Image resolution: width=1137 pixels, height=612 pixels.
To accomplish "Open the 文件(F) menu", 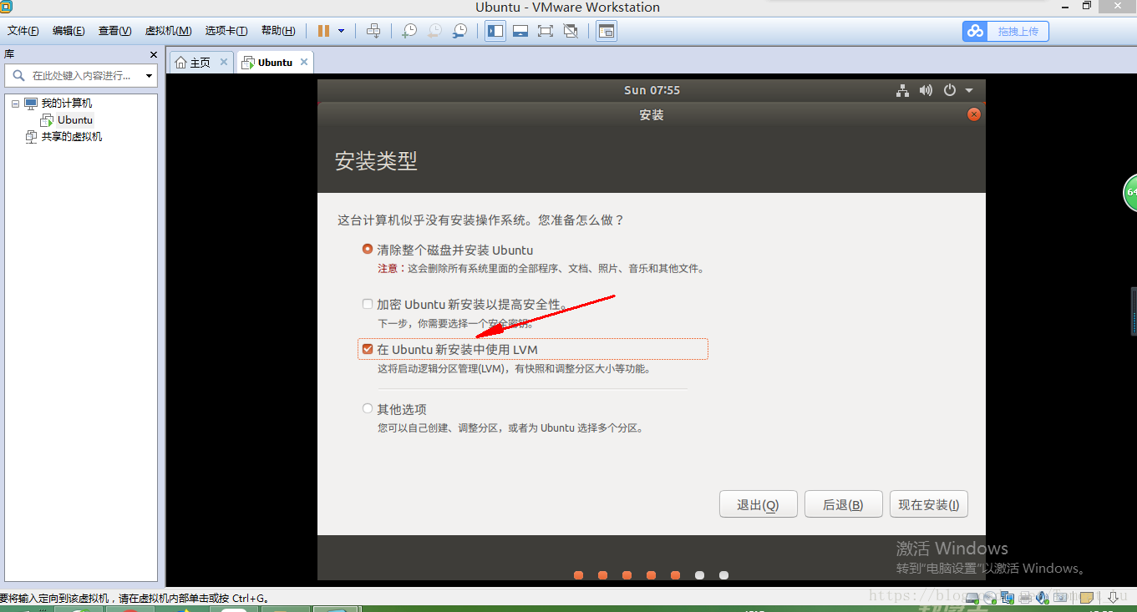I will click(x=23, y=31).
